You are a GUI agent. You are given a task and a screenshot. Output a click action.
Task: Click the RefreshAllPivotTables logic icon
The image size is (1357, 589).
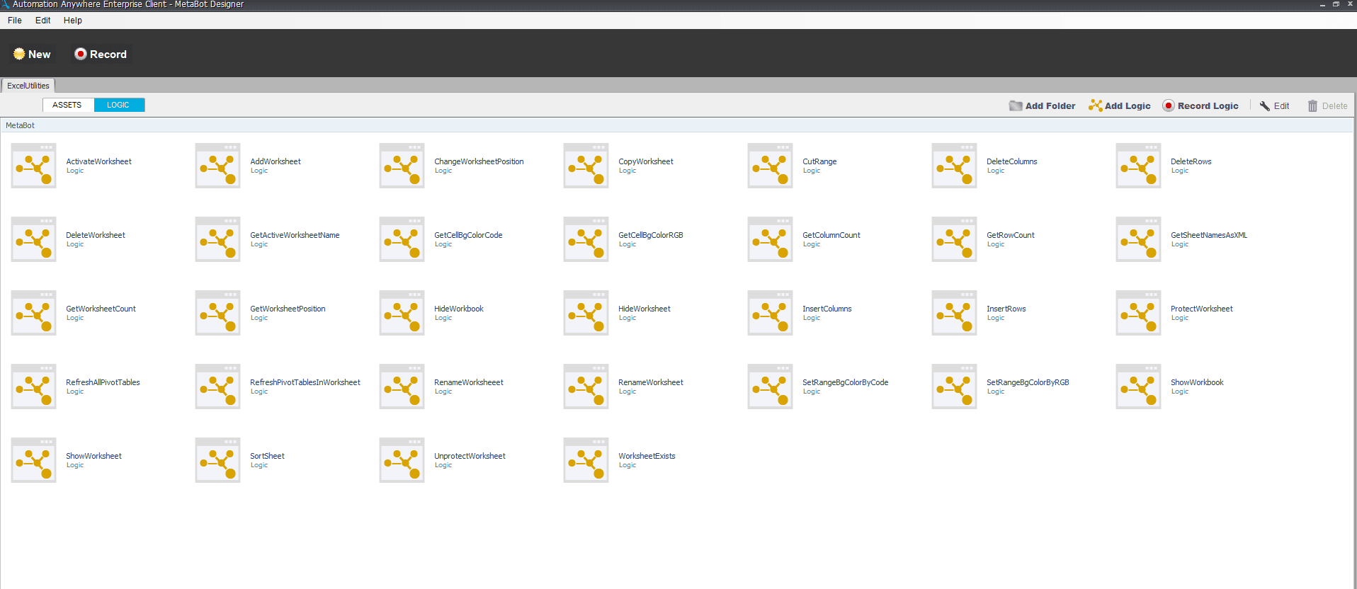pos(34,387)
